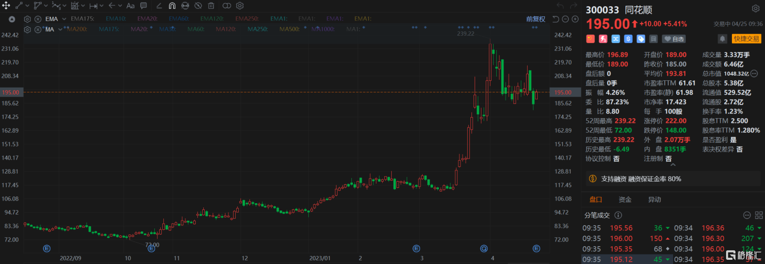Delete drawings with the trash icon

click(211, 6)
